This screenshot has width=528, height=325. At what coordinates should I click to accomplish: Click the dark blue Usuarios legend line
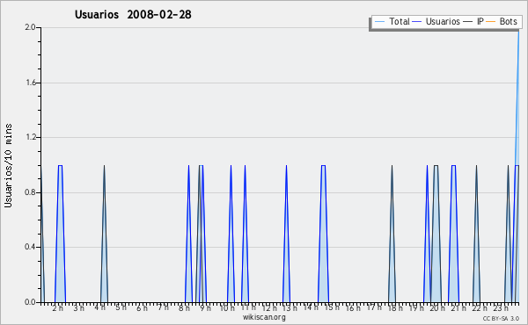click(417, 22)
